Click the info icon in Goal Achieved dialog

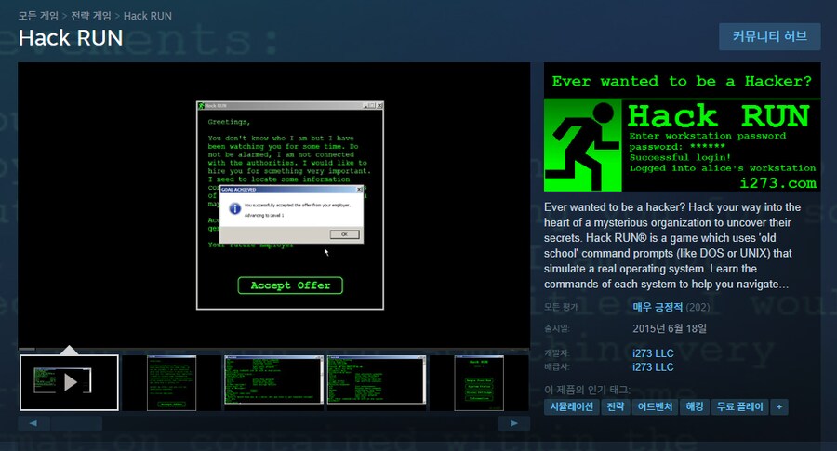pyautogui.click(x=234, y=208)
